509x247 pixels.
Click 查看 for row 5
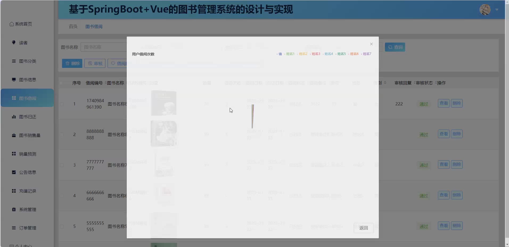tap(444, 226)
